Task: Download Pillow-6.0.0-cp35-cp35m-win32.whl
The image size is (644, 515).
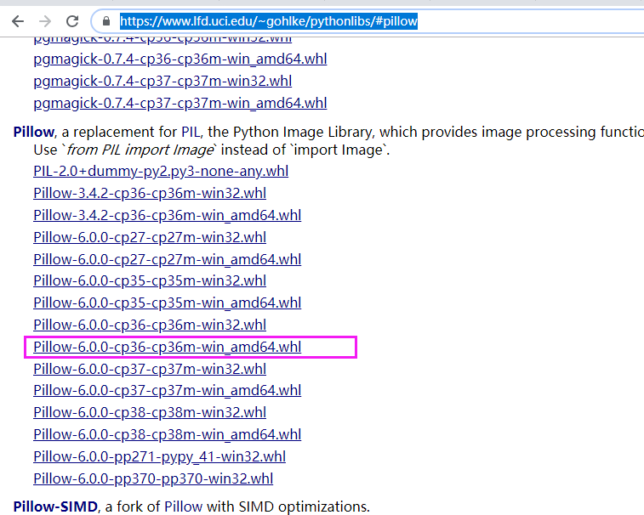Action: tap(150, 280)
